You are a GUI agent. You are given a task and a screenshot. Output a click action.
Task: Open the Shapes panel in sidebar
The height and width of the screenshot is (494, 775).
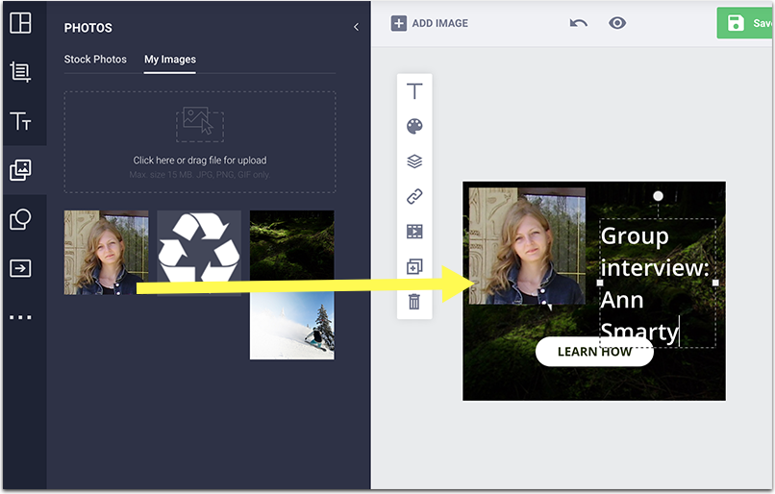click(20, 219)
